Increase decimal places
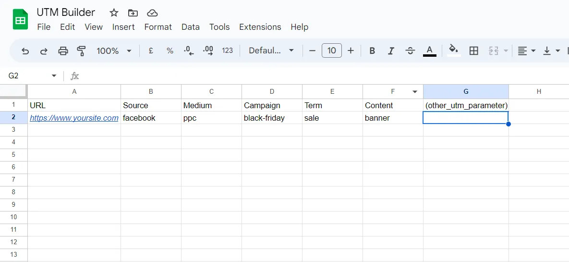The image size is (569, 262). tap(208, 51)
